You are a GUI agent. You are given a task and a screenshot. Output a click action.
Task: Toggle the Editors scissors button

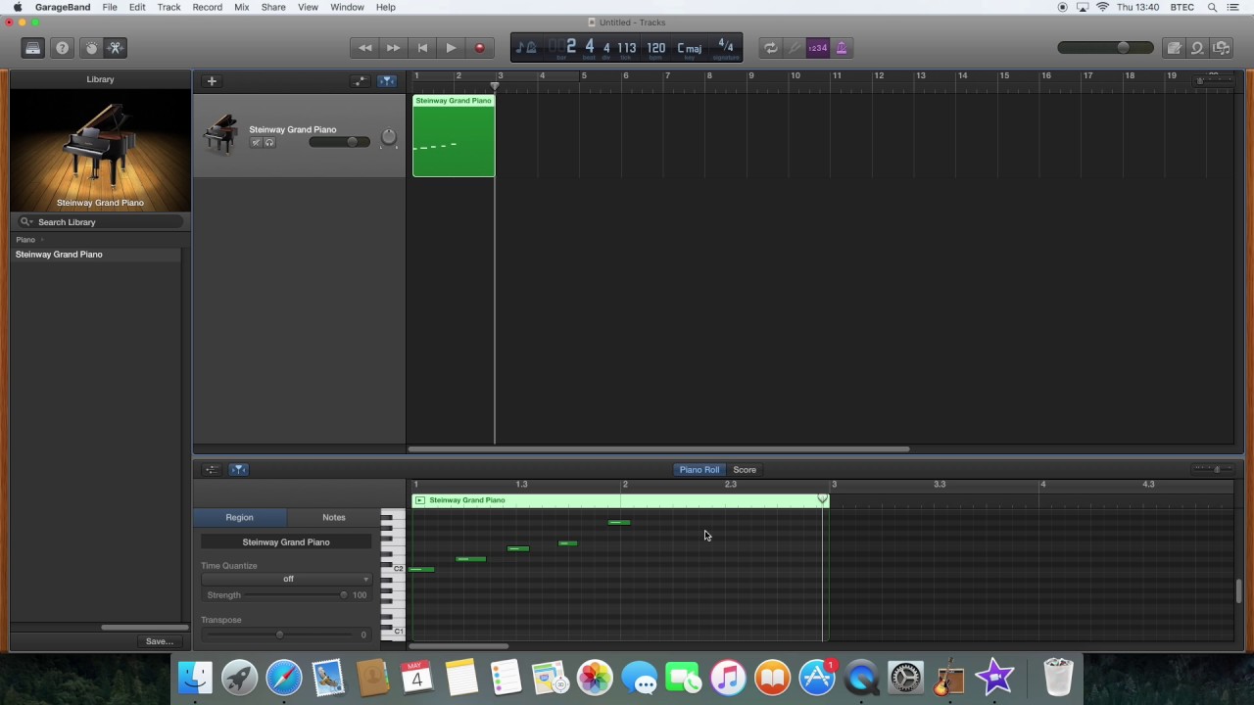[x=115, y=48]
